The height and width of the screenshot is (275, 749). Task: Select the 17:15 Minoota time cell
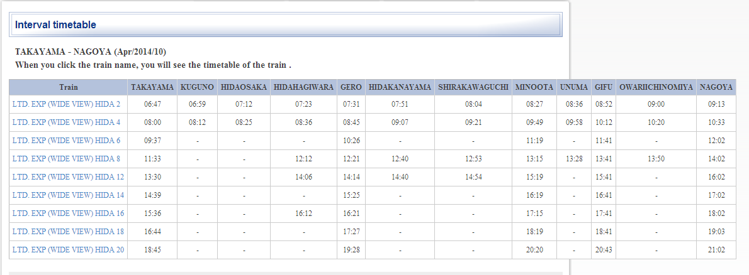point(534,213)
